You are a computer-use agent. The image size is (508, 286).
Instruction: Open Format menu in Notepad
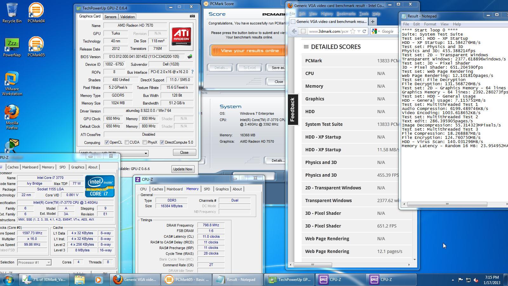pyautogui.click(x=430, y=24)
